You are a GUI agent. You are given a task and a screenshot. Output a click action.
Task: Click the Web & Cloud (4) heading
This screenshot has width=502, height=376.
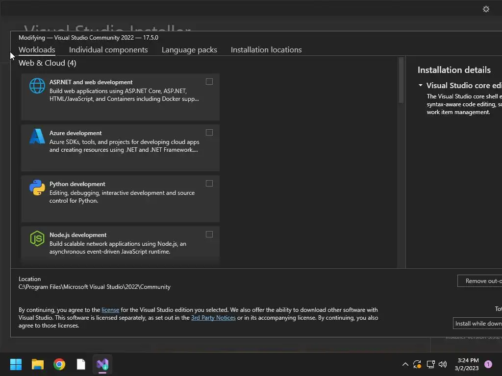[48, 63]
